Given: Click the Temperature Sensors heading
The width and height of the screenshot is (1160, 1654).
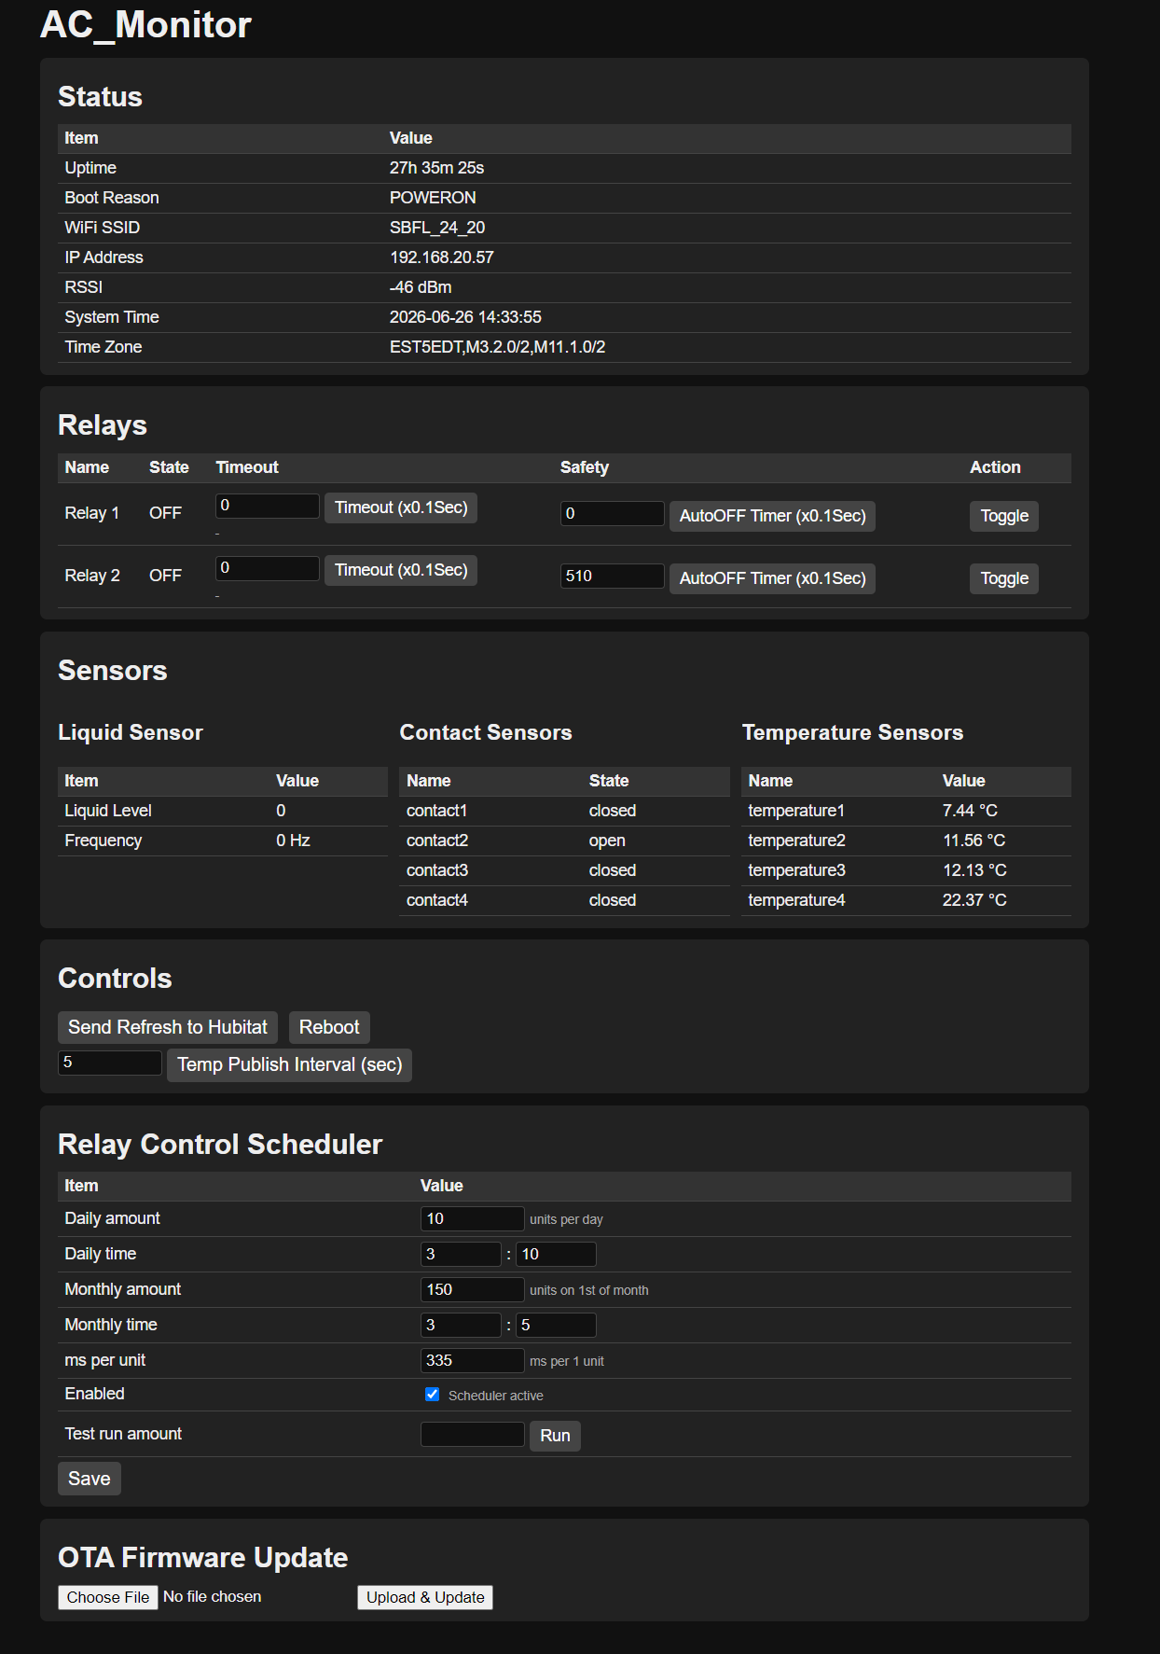Looking at the screenshot, I should (852, 732).
